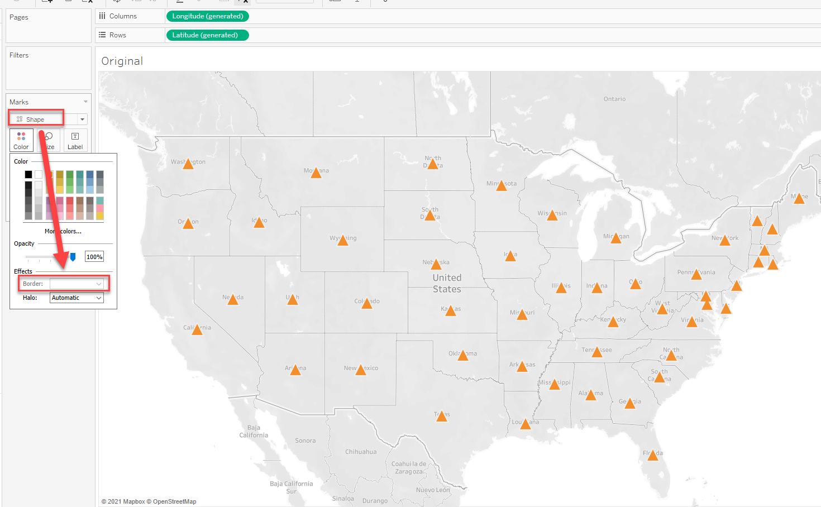Expand the Border dropdown under Effects

pyautogui.click(x=77, y=284)
